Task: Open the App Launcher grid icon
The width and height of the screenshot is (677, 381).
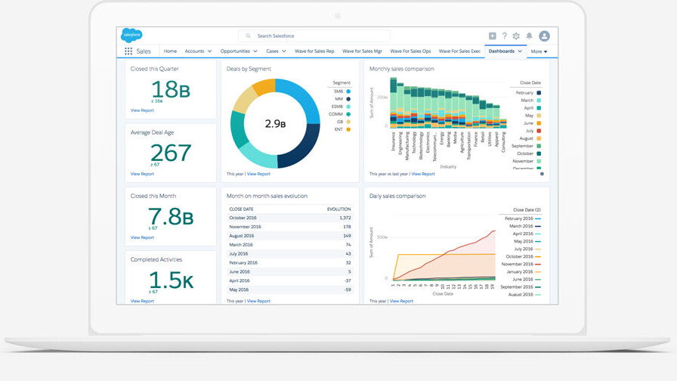Action: 128,51
